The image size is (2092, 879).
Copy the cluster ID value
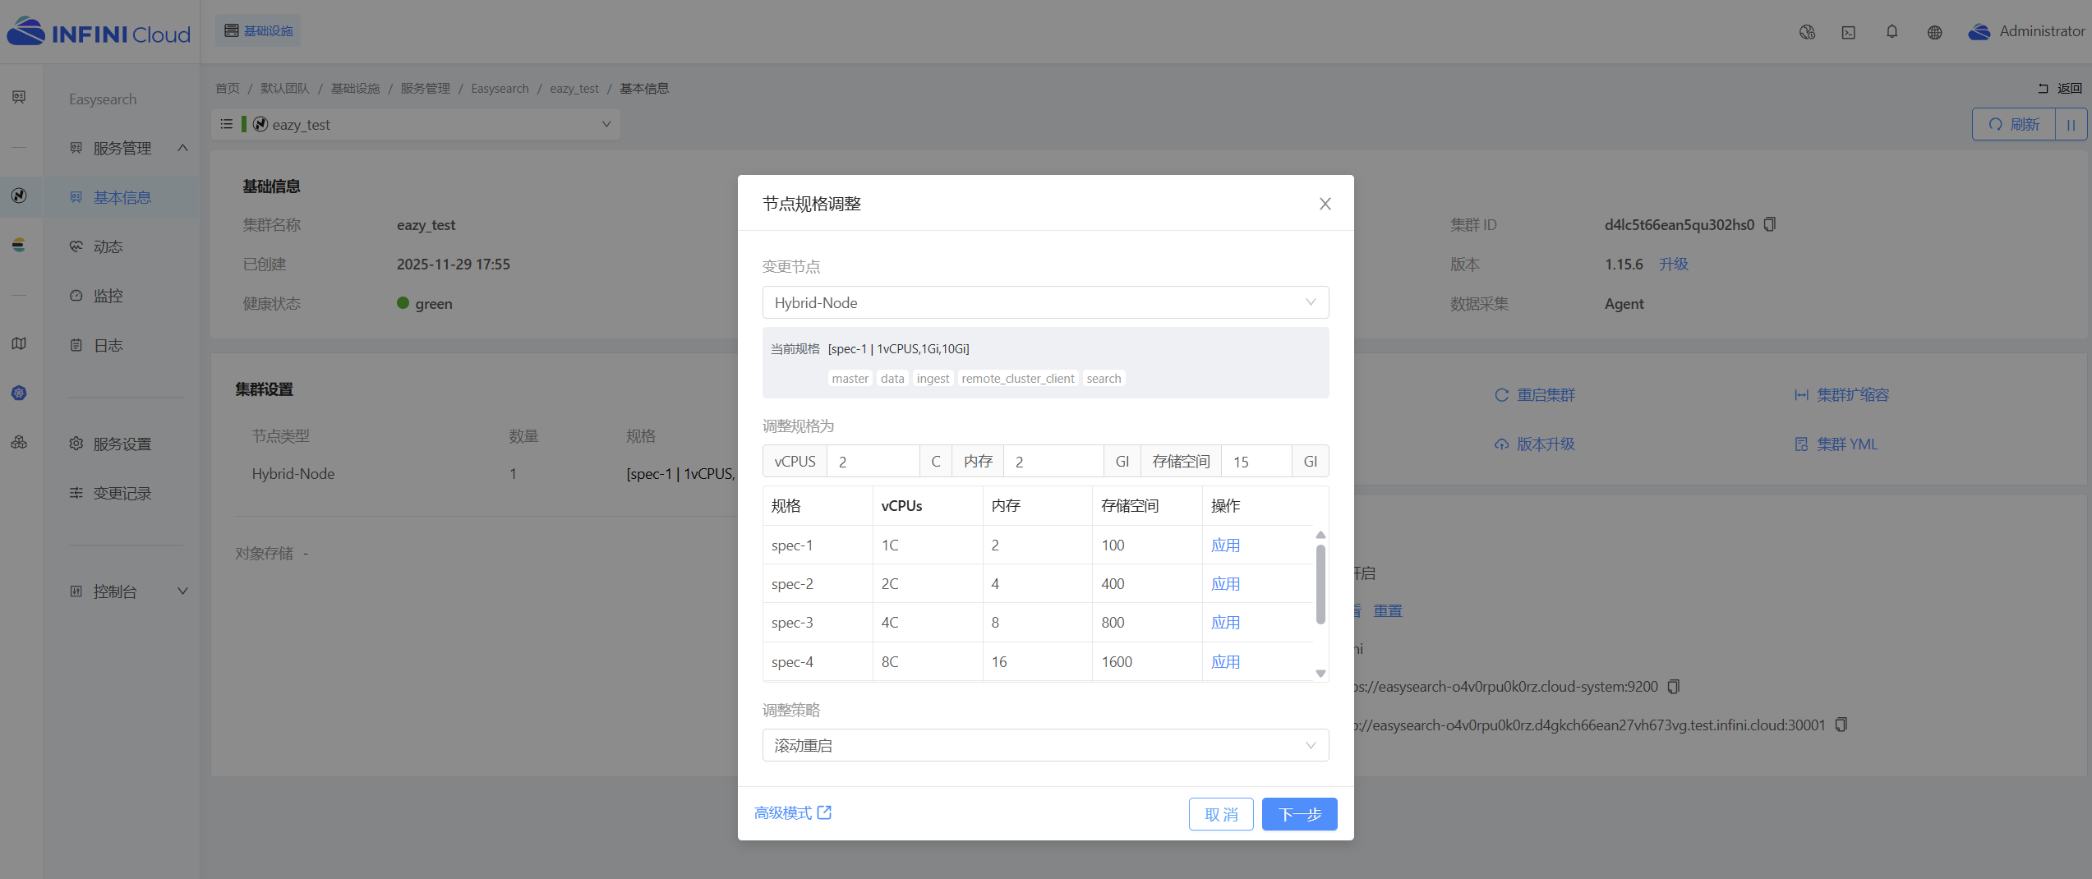(x=1770, y=224)
